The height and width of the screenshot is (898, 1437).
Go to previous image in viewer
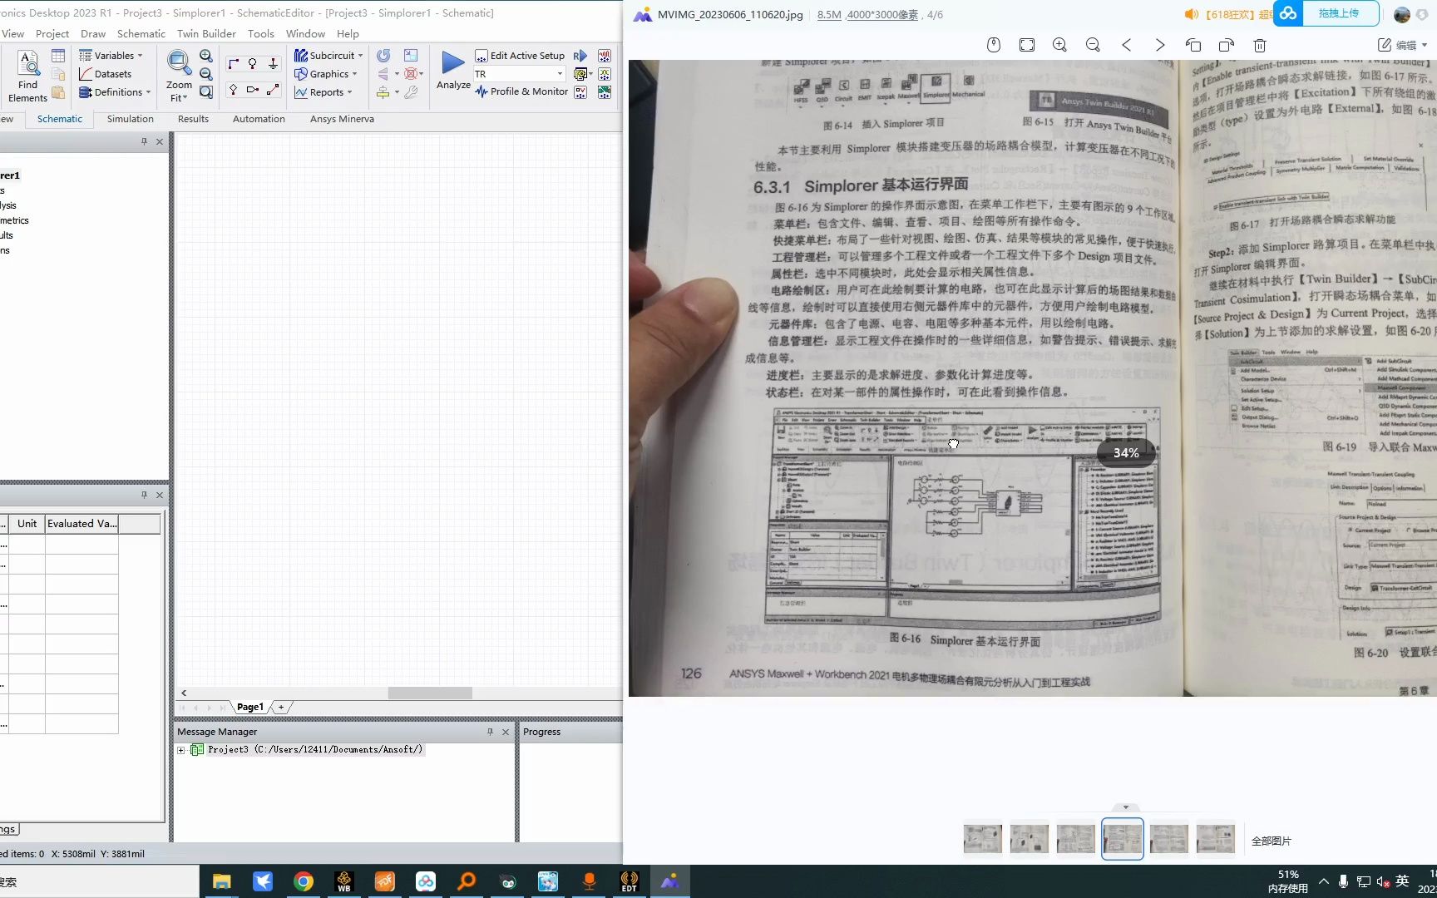click(x=1127, y=45)
